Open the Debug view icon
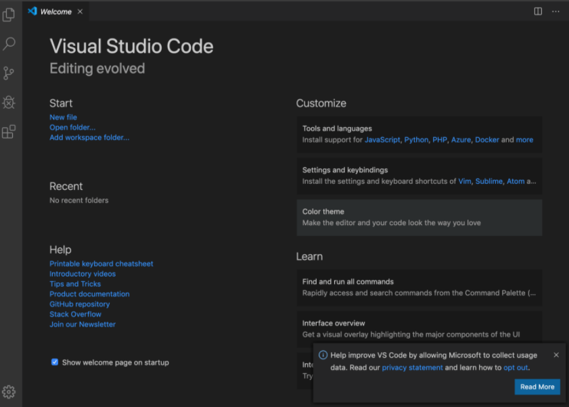 click(9, 103)
